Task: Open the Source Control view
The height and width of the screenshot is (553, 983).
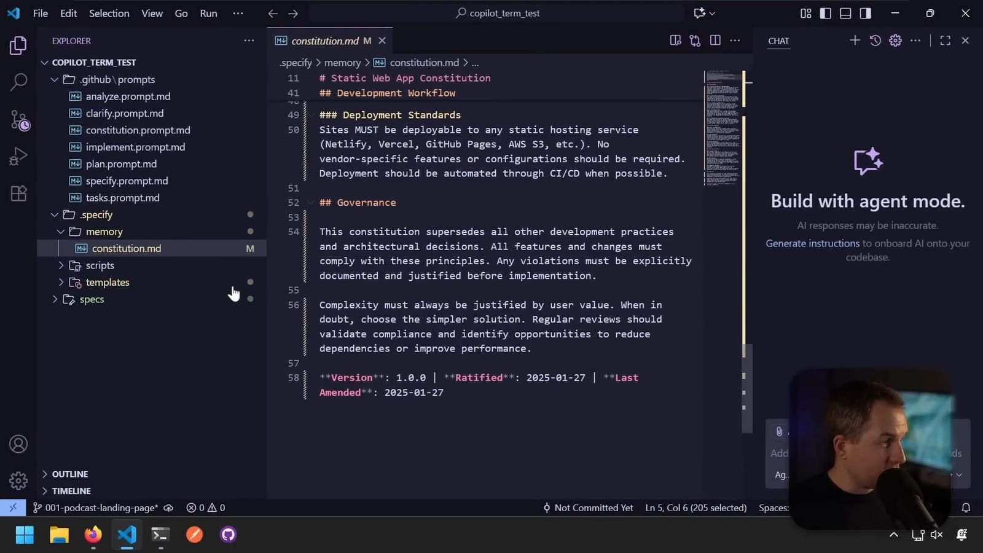Action: click(x=18, y=119)
